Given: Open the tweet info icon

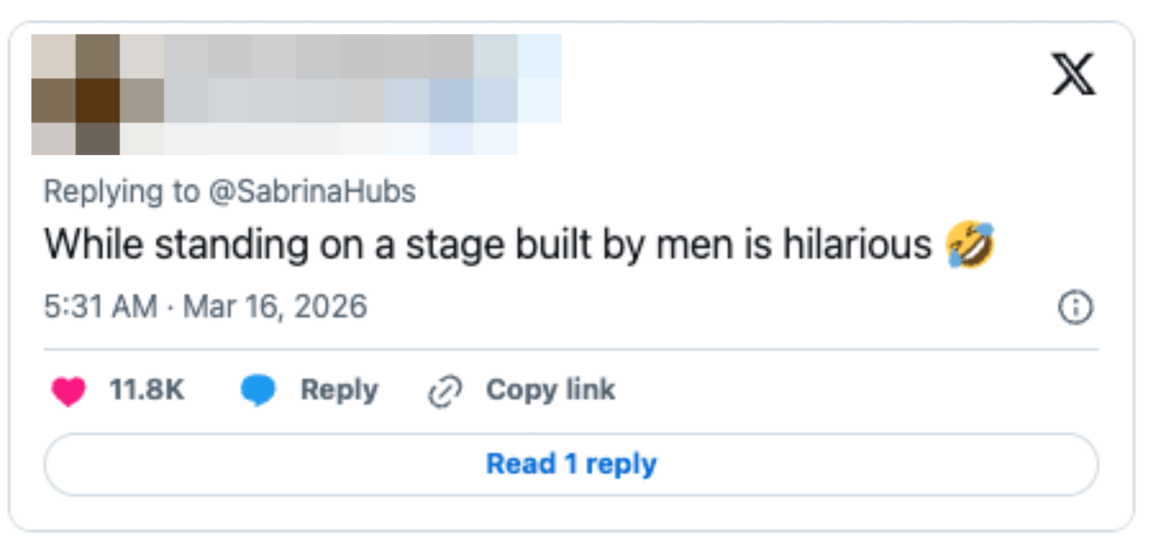Looking at the screenshot, I should (1075, 307).
